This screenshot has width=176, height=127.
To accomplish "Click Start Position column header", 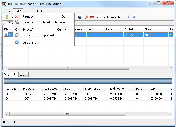I will coord(96,89).
